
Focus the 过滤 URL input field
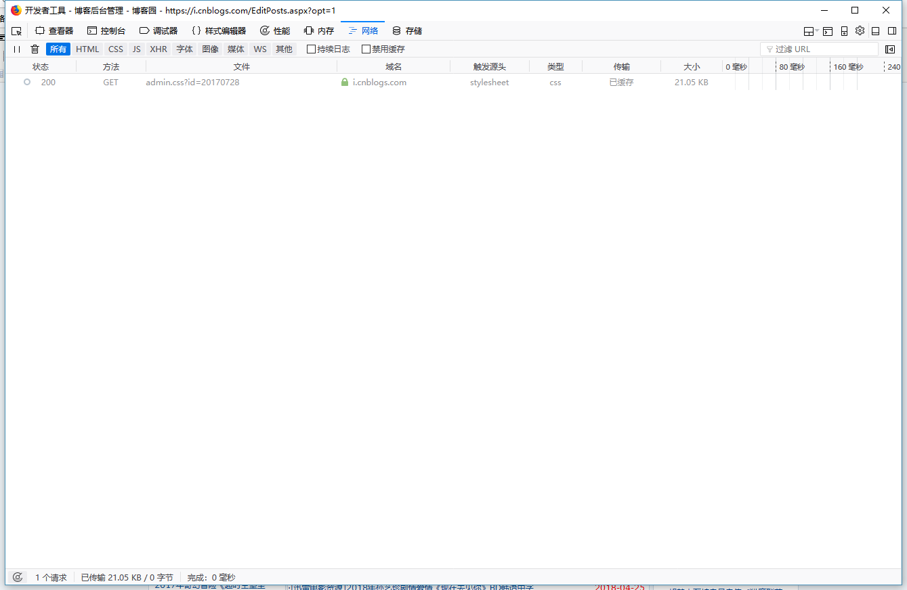(819, 49)
